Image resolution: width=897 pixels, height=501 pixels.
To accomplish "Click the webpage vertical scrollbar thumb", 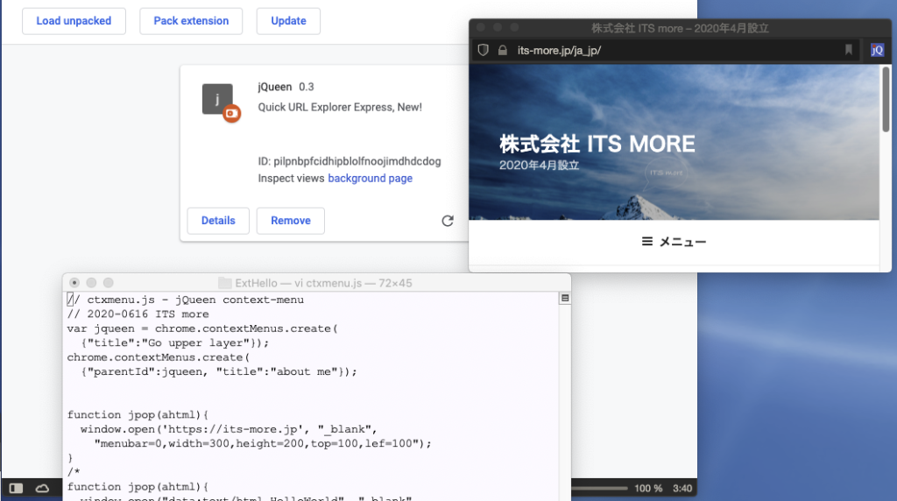I will pos(886,99).
